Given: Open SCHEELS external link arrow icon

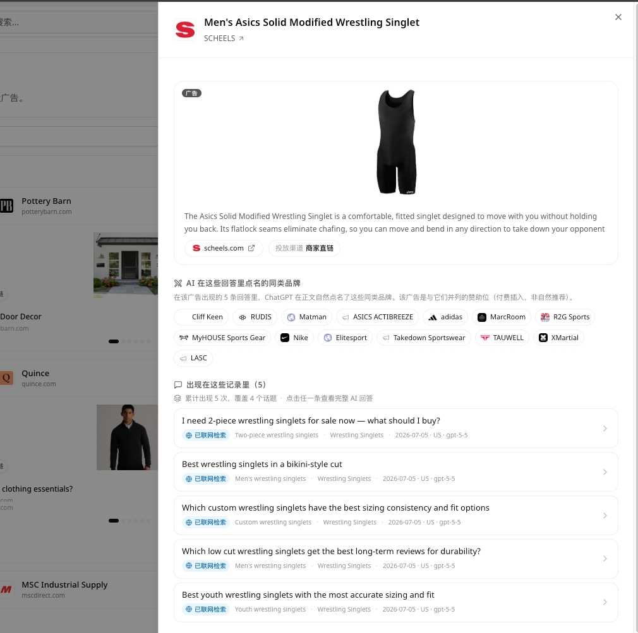Looking at the screenshot, I should point(241,38).
